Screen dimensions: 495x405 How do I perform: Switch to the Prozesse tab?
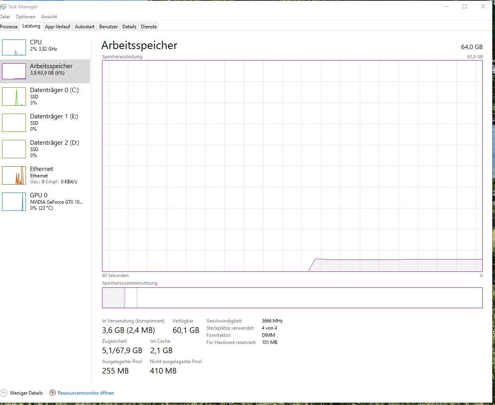coord(9,26)
